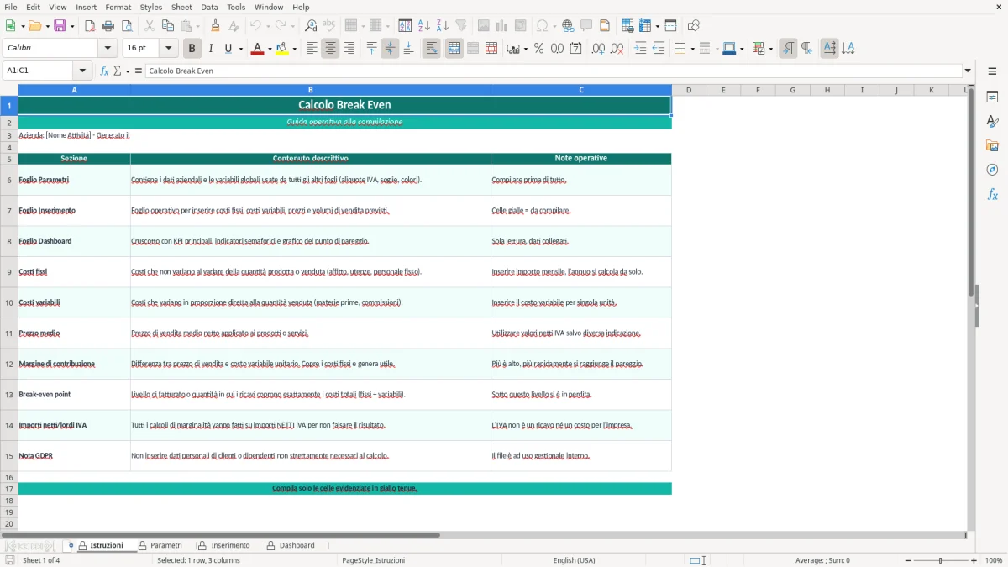Click the status bar zoom slider handle
Image resolution: width=1008 pixels, height=567 pixels.
[940, 560]
